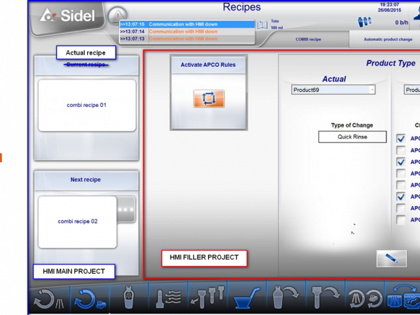Screen dimensions: 420x315
Task: Select the combi recipe 02 card
Action: point(77,222)
